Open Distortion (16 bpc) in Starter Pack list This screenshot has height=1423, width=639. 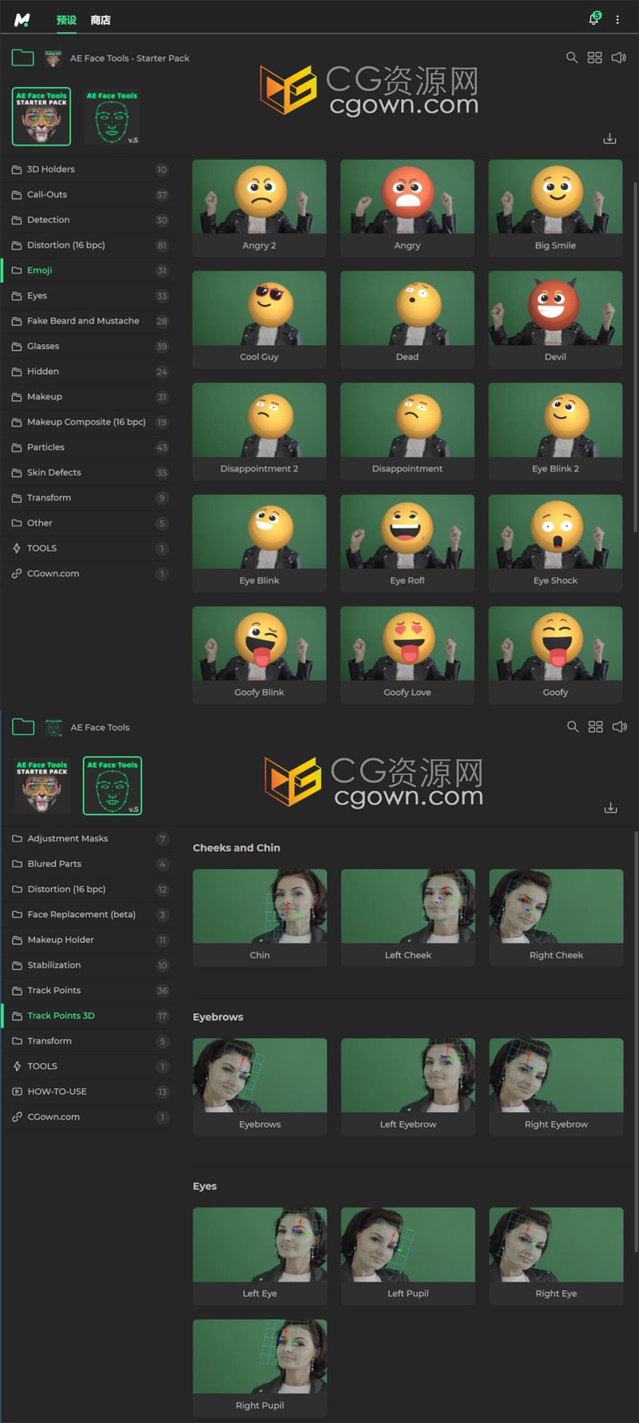click(x=86, y=245)
